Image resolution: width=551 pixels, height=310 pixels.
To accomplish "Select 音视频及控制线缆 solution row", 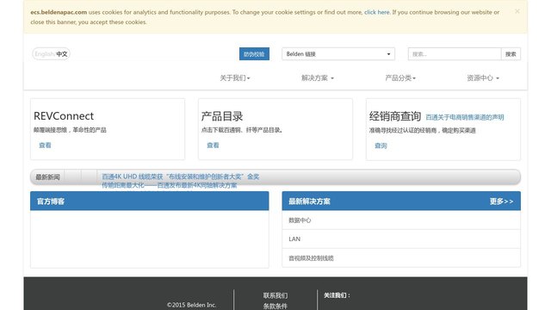I will tap(401, 258).
